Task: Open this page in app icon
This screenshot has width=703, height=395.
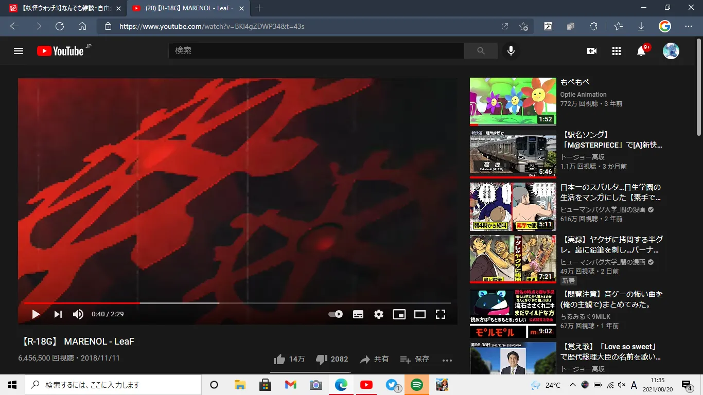Action: pos(505,26)
